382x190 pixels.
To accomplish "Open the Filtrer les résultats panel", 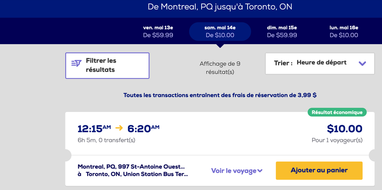I will pos(107,66).
